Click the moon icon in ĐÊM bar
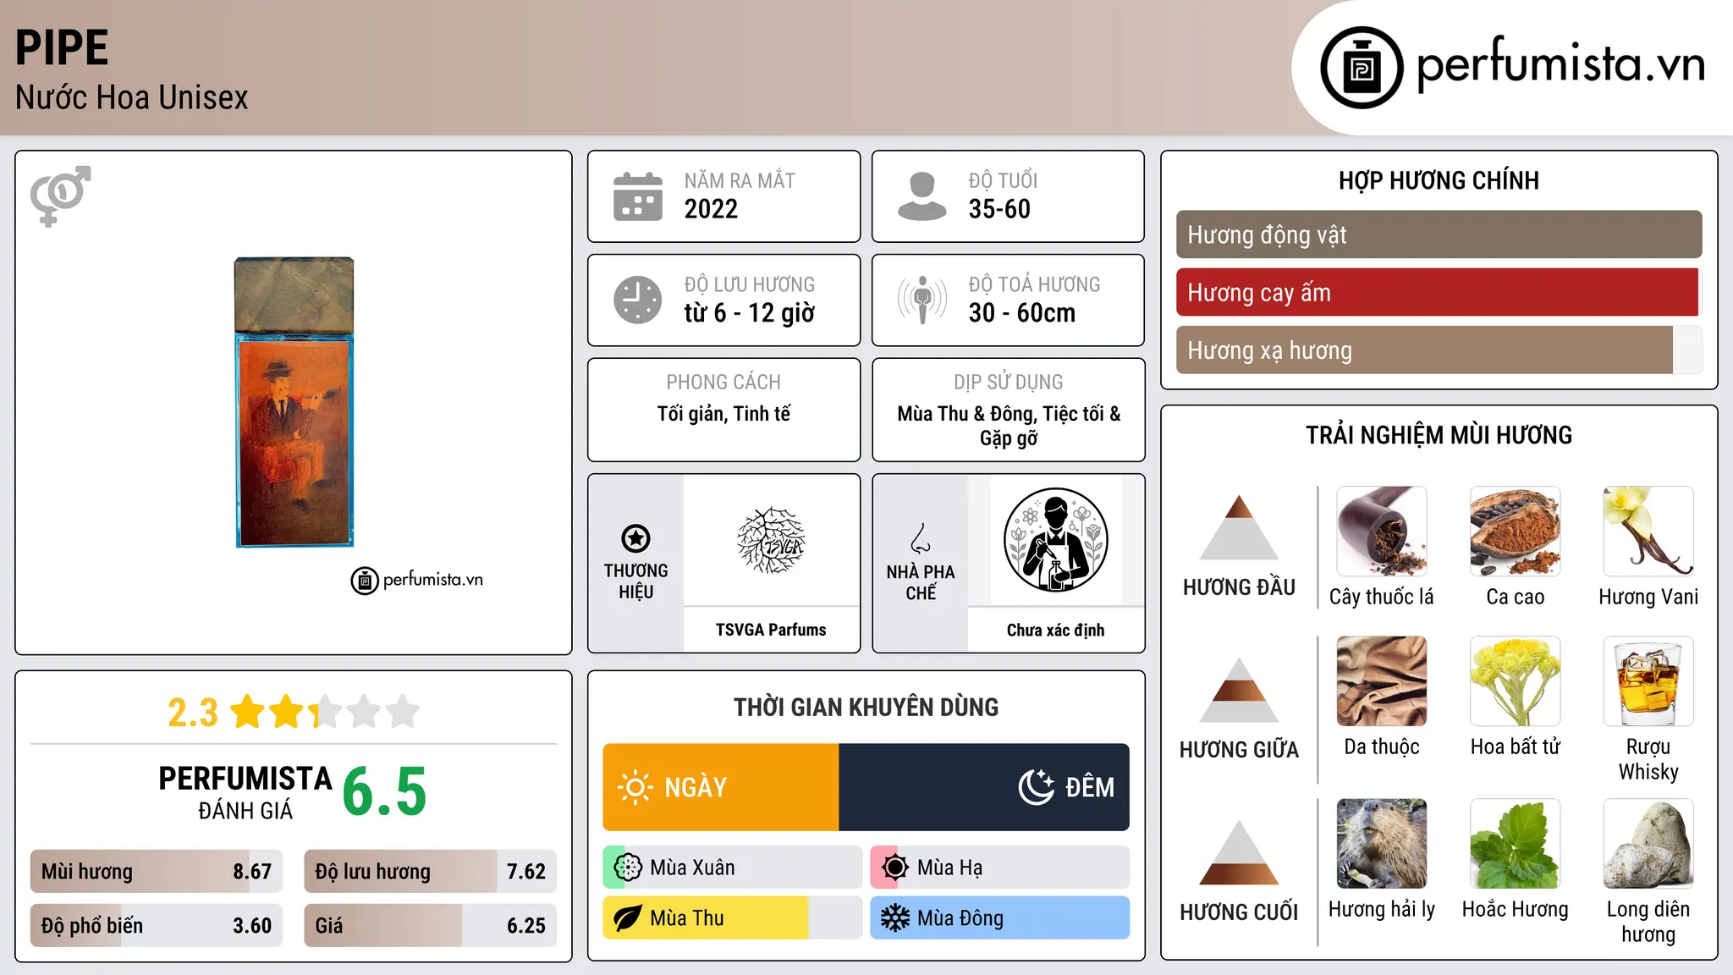1733x975 pixels. (1036, 787)
